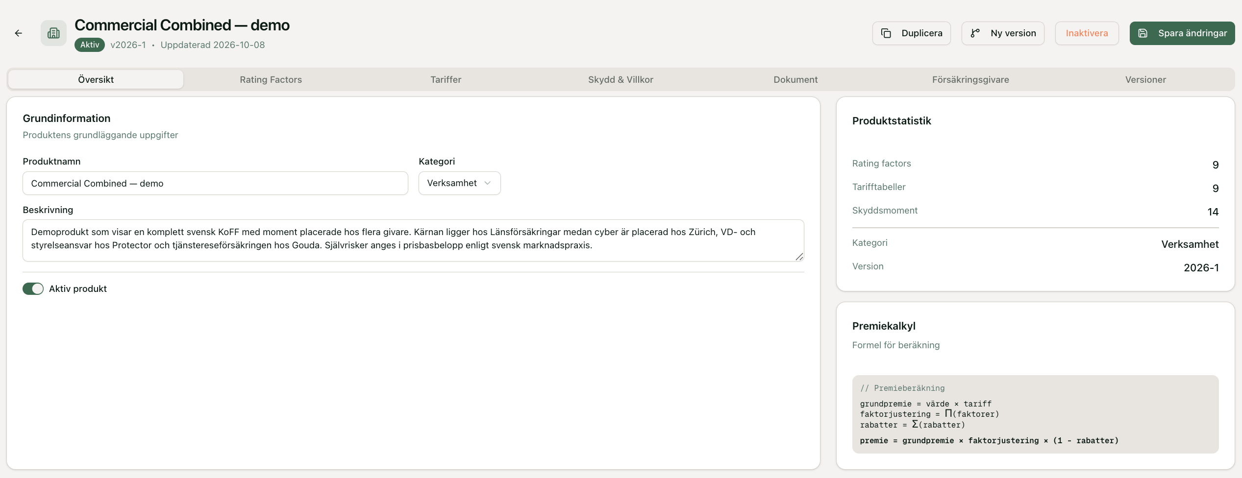This screenshot has height=478, width=1242.
Task: Click the Grundinformation heading
Action: tap(67, 118)
